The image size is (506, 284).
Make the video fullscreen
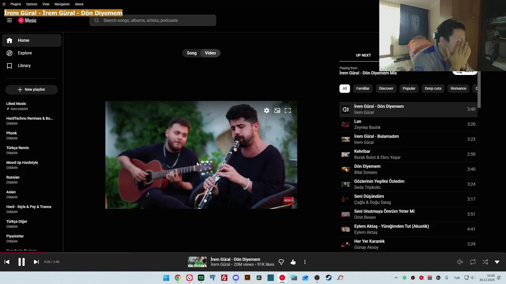288,110
